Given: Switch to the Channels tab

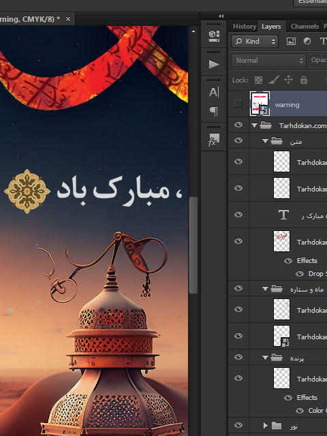Looking at the screenshot, I should (x=305, y=27).
